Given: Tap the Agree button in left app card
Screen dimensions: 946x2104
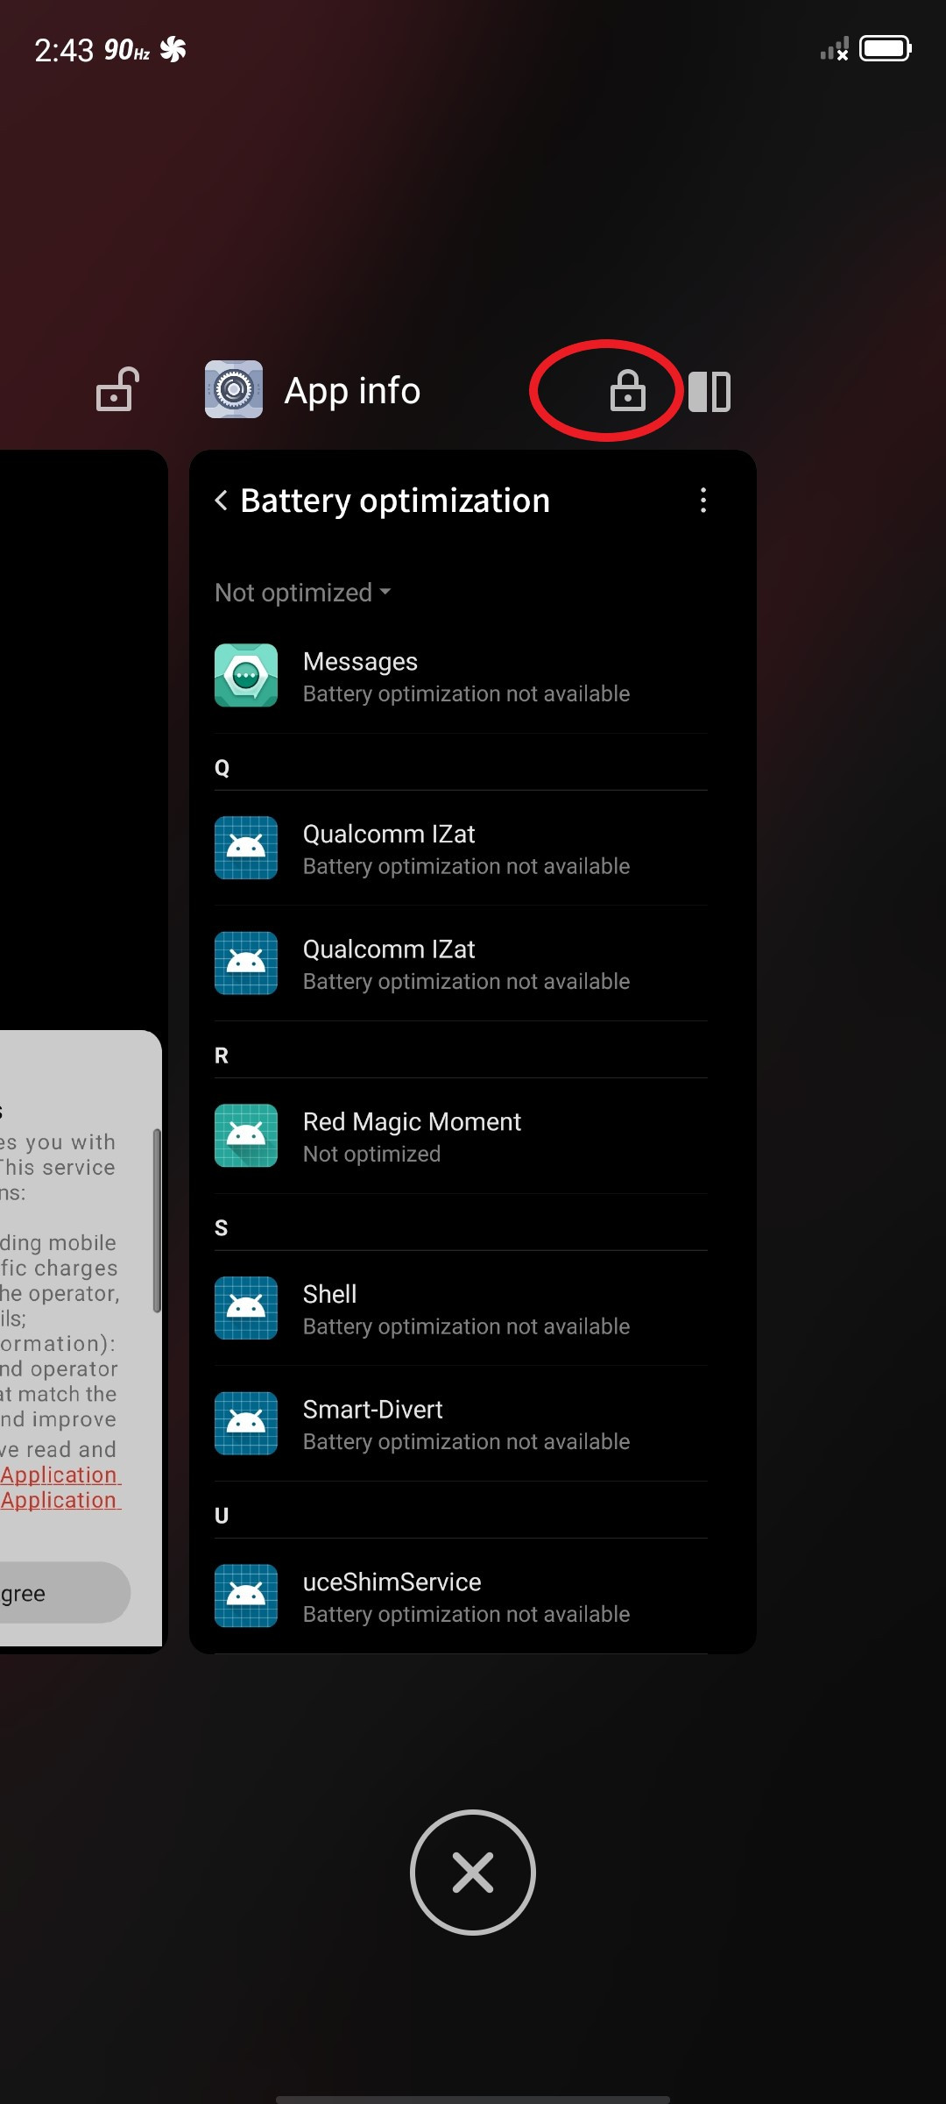Looking at the screenshot, I should click(x=65, y=1592).
